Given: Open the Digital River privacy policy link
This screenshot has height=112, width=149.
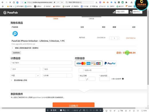Looking at the screenshot, I should coord(51,97).
